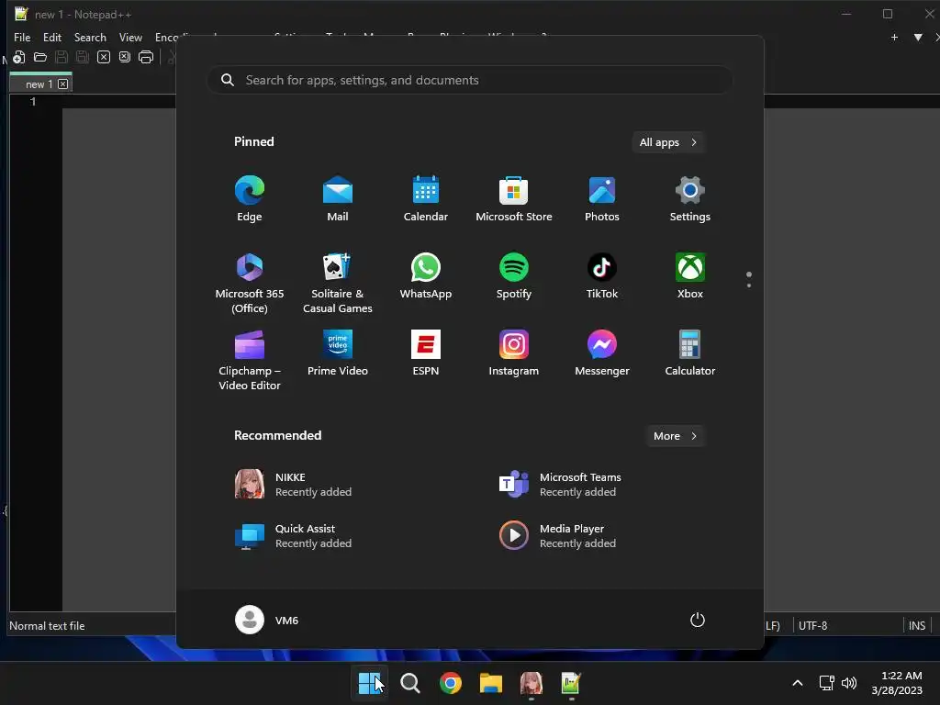
Task: Click New file icon in Notepad++ toolbar
Action: (x=19, y=57)
